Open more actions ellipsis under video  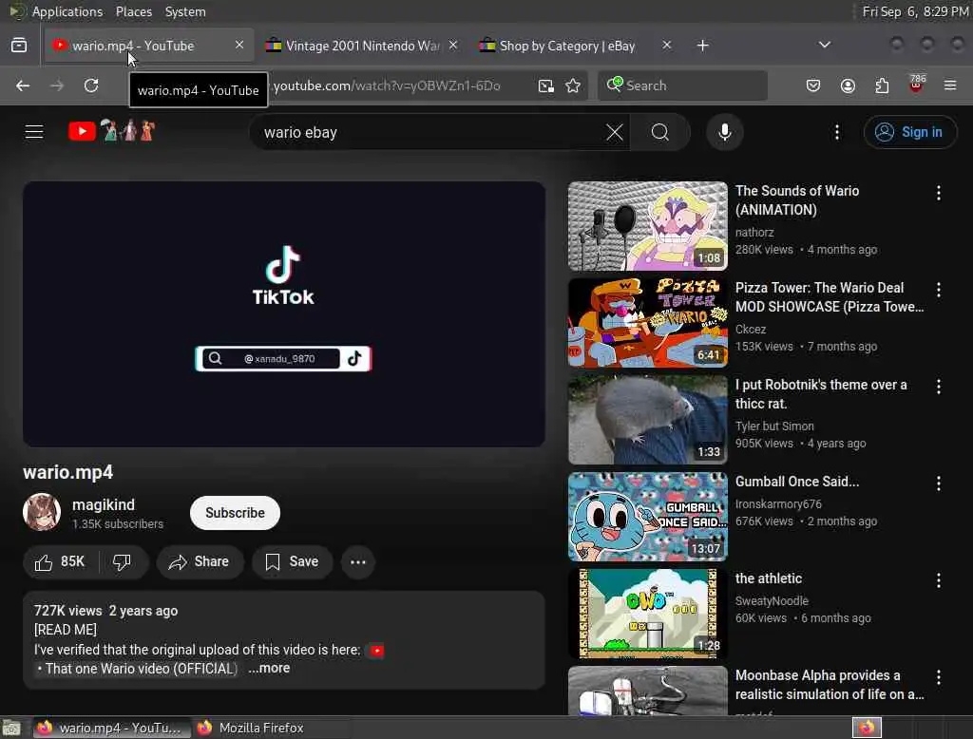358,561
